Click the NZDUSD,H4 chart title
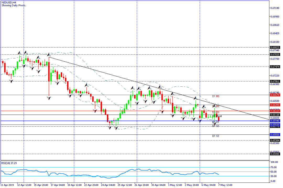Viewport: 283px width, 188px height. 8,2
